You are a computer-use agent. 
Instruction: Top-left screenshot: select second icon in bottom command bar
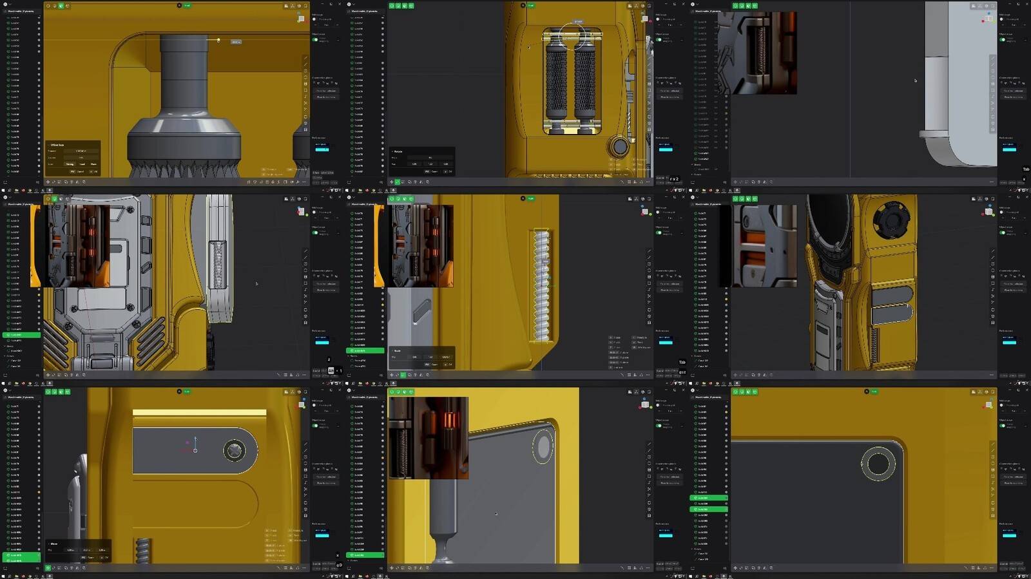pos(54,182)
